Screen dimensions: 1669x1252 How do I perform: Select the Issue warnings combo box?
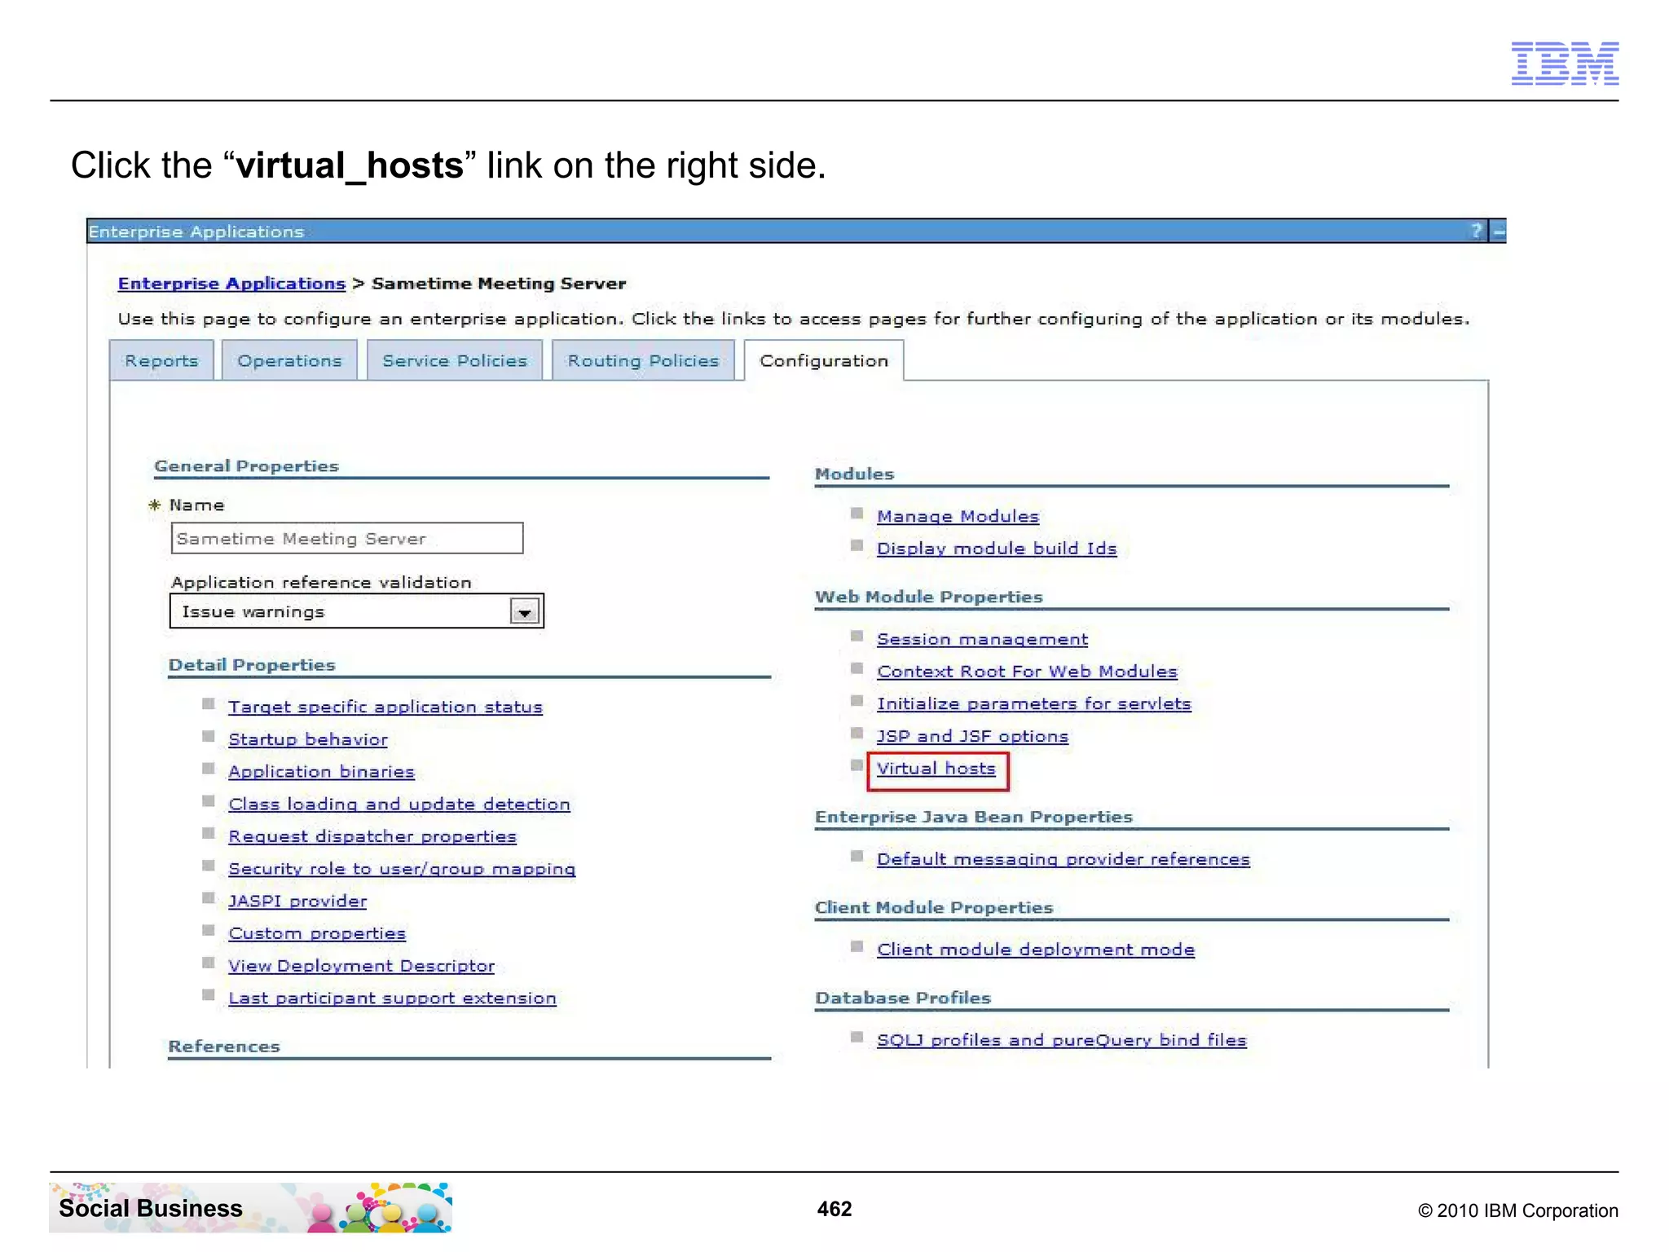coord(357,611)
